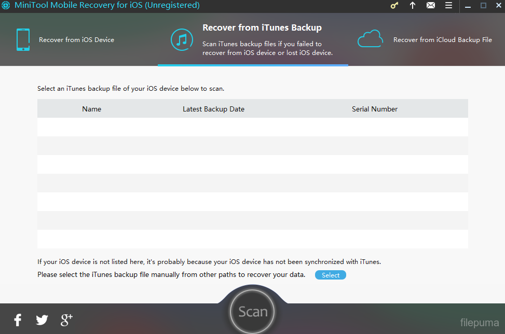Select the Recover from iTunes Backup heading
Viewport: 505px width, 334px height.
[x=262, y=27]
